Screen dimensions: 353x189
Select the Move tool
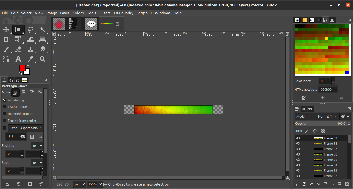(x=6, y=30)
